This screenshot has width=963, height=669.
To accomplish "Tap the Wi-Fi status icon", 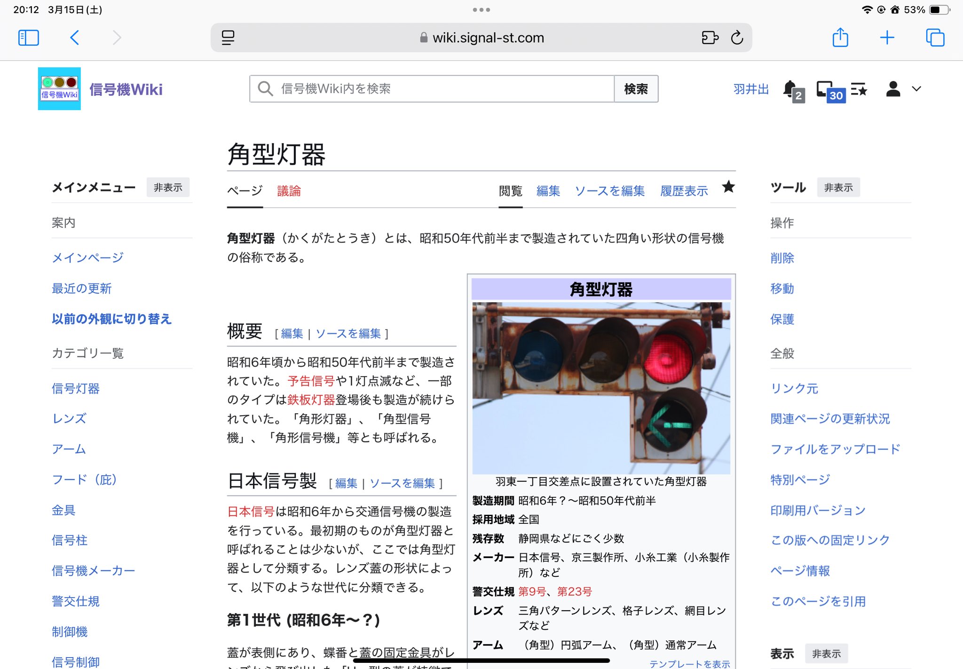I will tap(867, 10).
